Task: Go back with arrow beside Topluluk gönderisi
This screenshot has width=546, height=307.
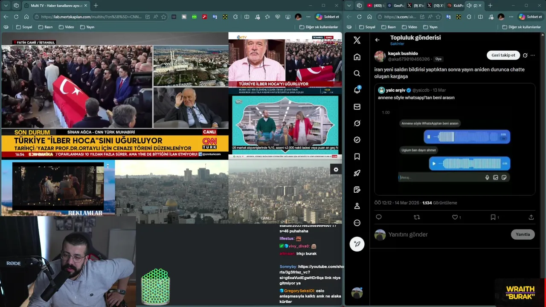Action: point(377,40)
